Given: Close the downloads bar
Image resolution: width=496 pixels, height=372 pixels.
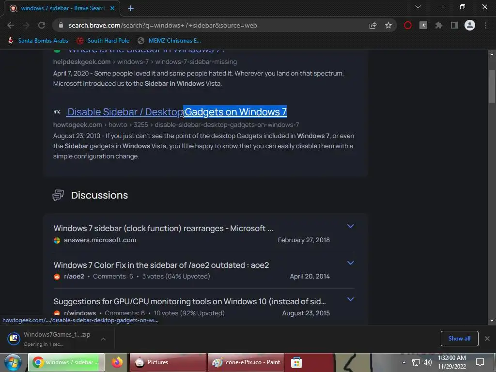Looking at the screenshot, I should point(487,339).
